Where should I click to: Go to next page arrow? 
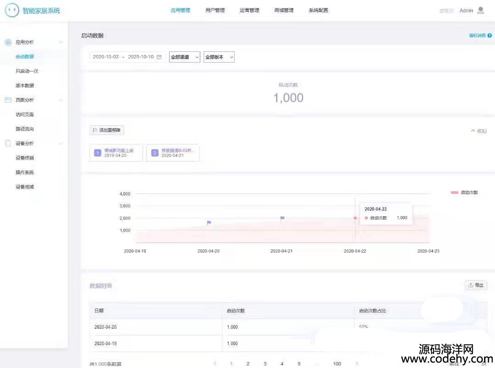357,363
